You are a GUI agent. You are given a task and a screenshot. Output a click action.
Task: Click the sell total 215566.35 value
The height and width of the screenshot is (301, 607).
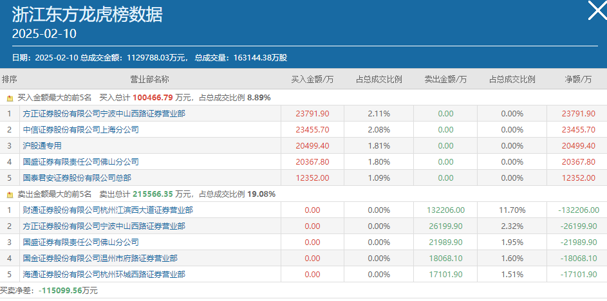coord(153,194)
